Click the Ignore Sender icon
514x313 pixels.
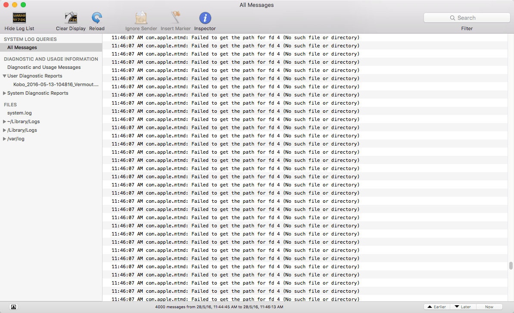coord(141,18)
